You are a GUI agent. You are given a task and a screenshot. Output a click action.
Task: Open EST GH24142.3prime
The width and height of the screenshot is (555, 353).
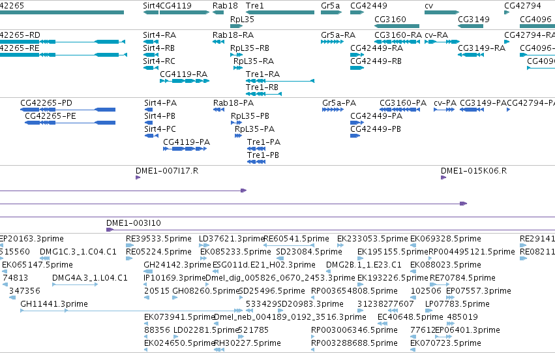point(148,271)
